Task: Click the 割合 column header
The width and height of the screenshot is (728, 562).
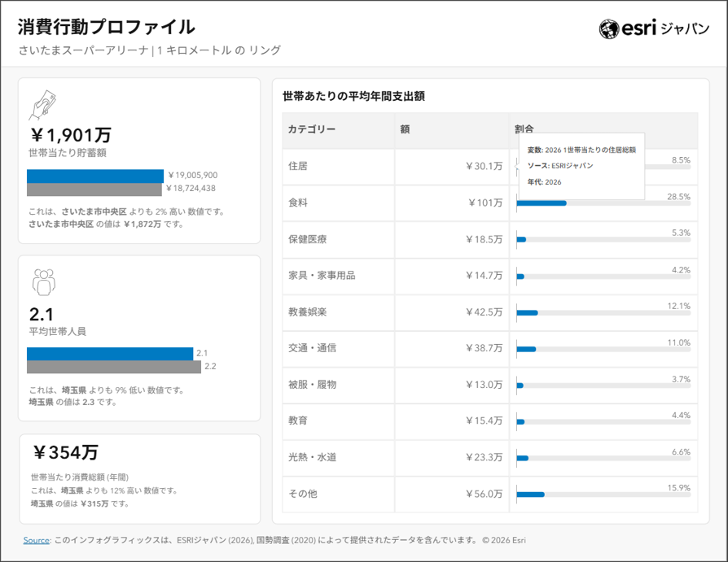Action: (524, 129)
